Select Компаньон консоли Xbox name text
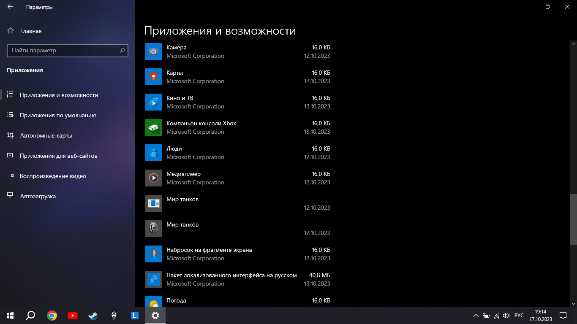Viewport: 577px width, 324px height. [x=201, y=123]
